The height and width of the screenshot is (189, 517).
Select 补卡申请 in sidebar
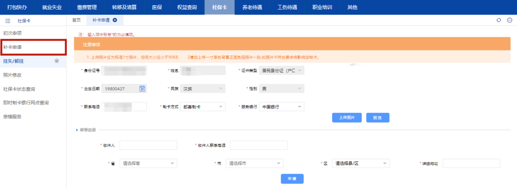click(33, 47)
